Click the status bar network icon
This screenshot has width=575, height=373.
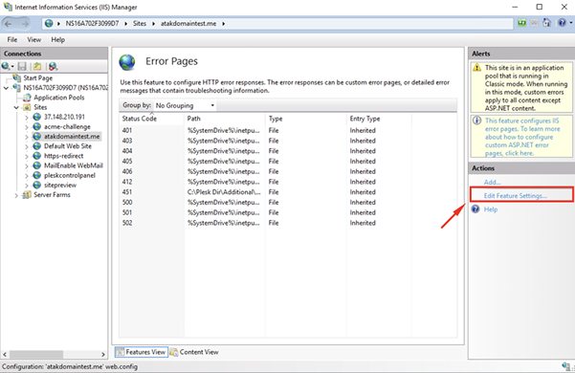point(566,366)
